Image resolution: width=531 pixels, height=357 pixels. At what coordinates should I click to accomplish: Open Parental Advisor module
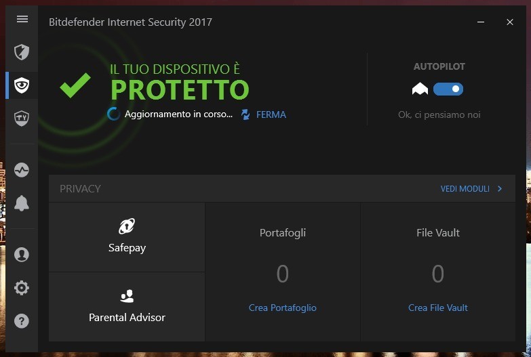pyautogui.click(x=127, y=306)
